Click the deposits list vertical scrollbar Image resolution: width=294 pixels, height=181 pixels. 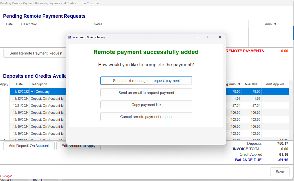click(x=291, y=110)
